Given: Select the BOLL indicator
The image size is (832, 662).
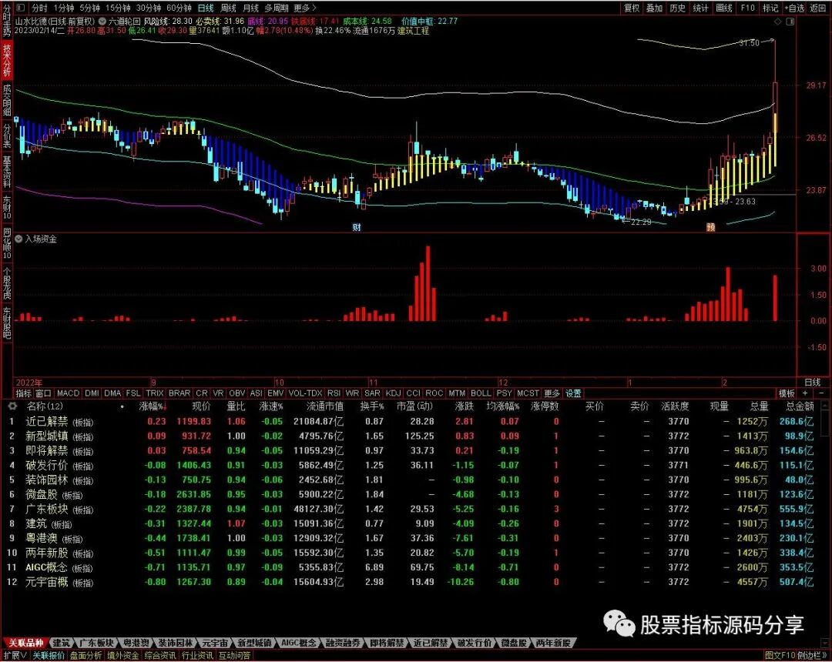Looking at the screenshot, I should (481, 393).
